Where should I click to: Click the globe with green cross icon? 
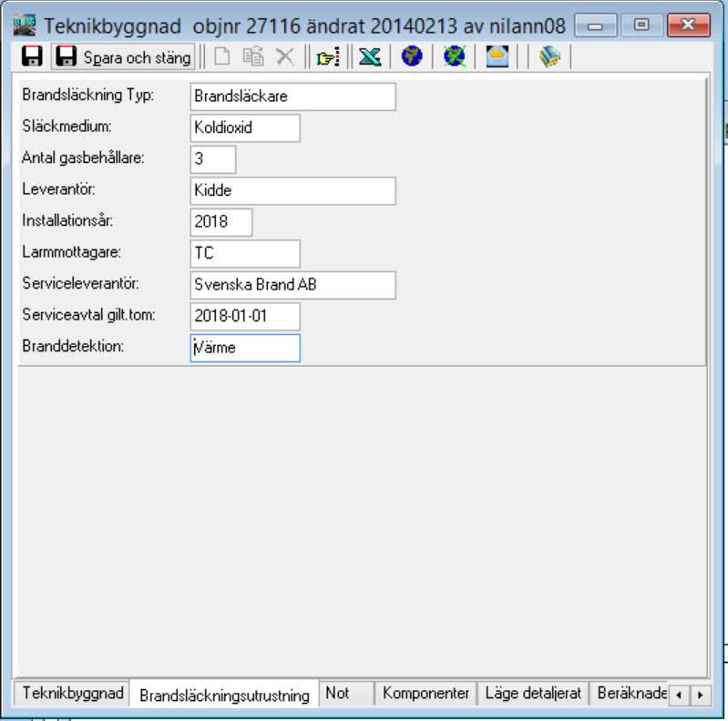click(455, 56)
